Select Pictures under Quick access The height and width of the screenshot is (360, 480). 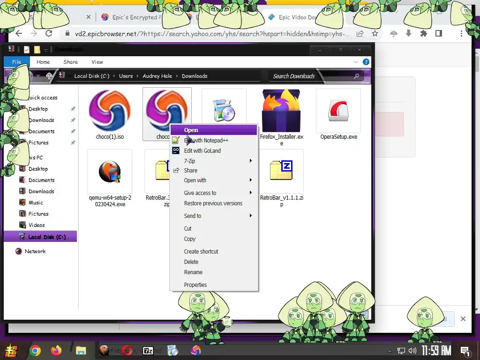pos(38,142)
